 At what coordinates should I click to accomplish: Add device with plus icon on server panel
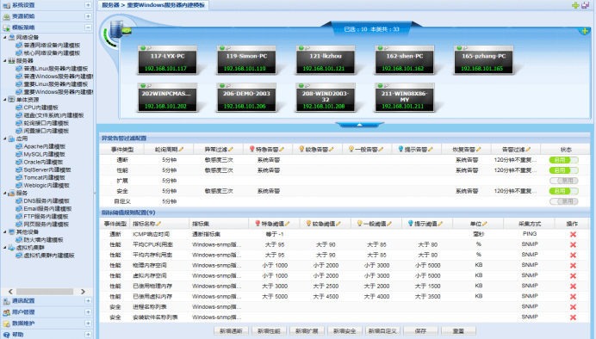pos(585,31)
